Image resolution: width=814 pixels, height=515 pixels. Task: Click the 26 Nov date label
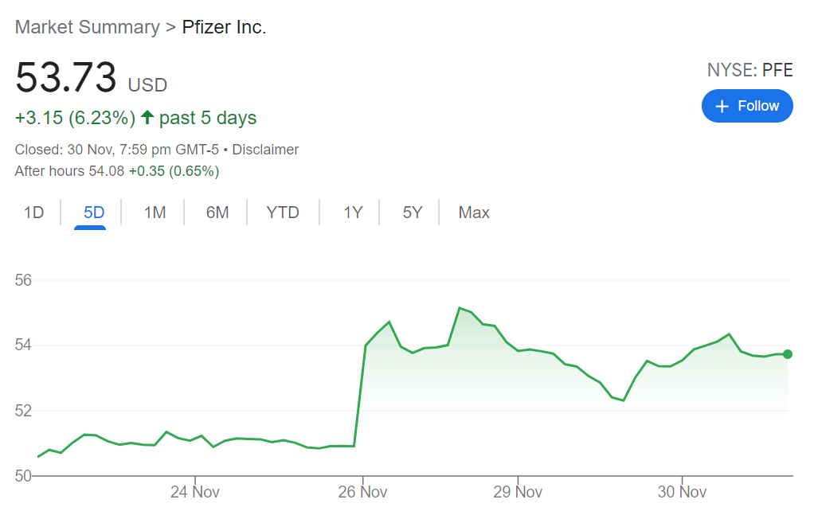(x=363, y=492)
